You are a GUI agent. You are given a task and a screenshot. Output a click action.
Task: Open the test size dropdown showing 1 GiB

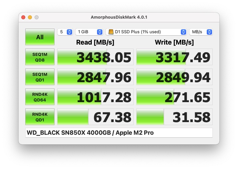pyautogui.click(x=89, y=32)
